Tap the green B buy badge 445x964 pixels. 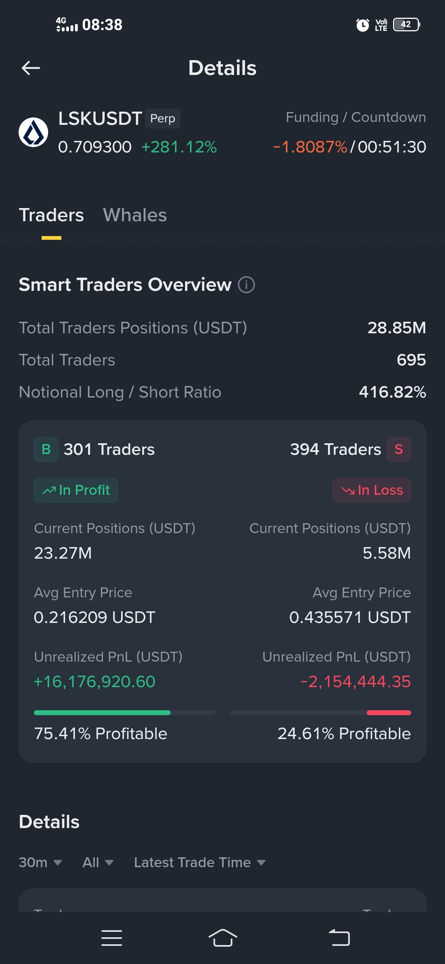pos(46,449)
